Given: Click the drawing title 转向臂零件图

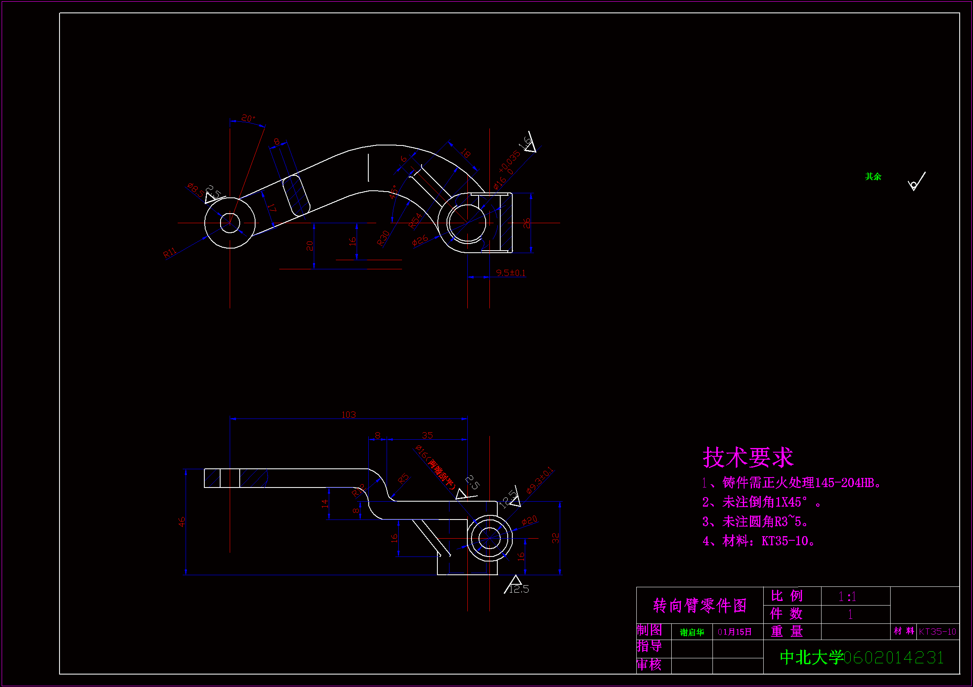Looking at the screenshot, I should pos(700,606).
